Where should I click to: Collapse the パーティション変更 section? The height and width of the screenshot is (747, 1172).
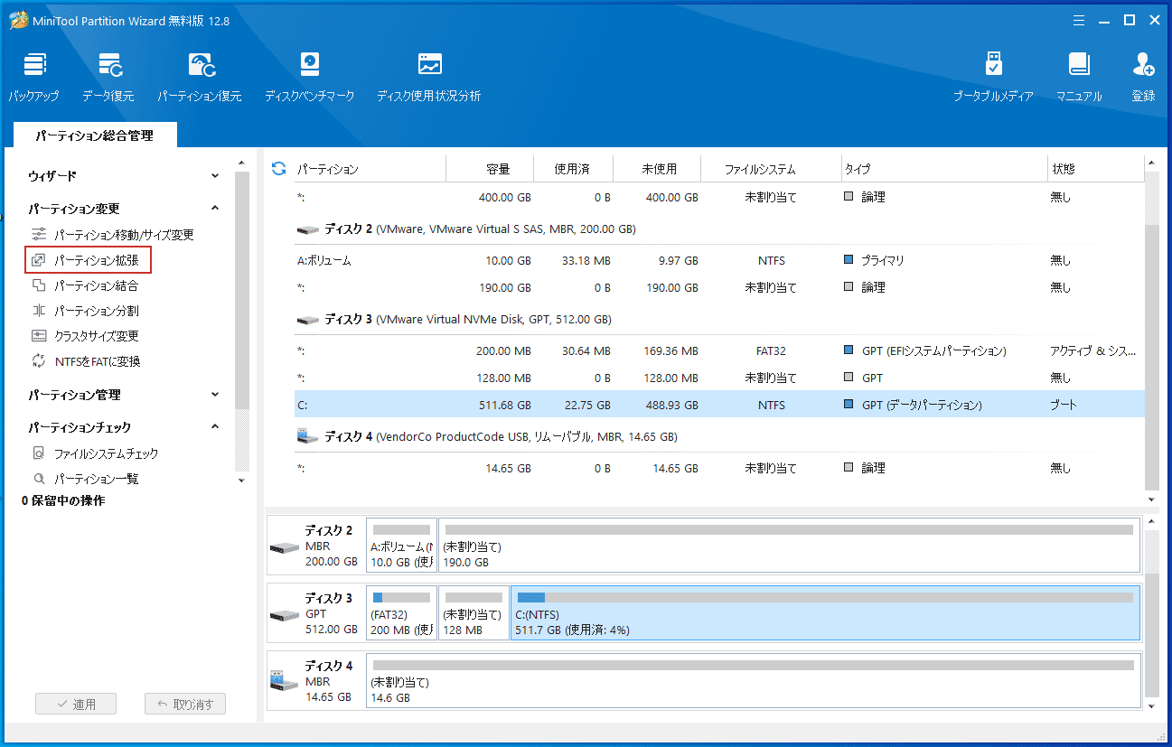[215, 209]
